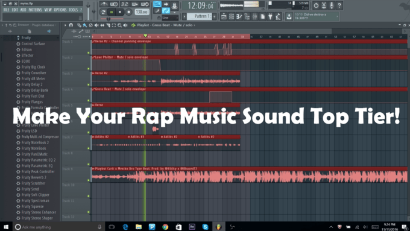Open Playboi Carti beat clip menu
Image resolution: width=410 pixels, height=231 pixels.
point(93,169)
